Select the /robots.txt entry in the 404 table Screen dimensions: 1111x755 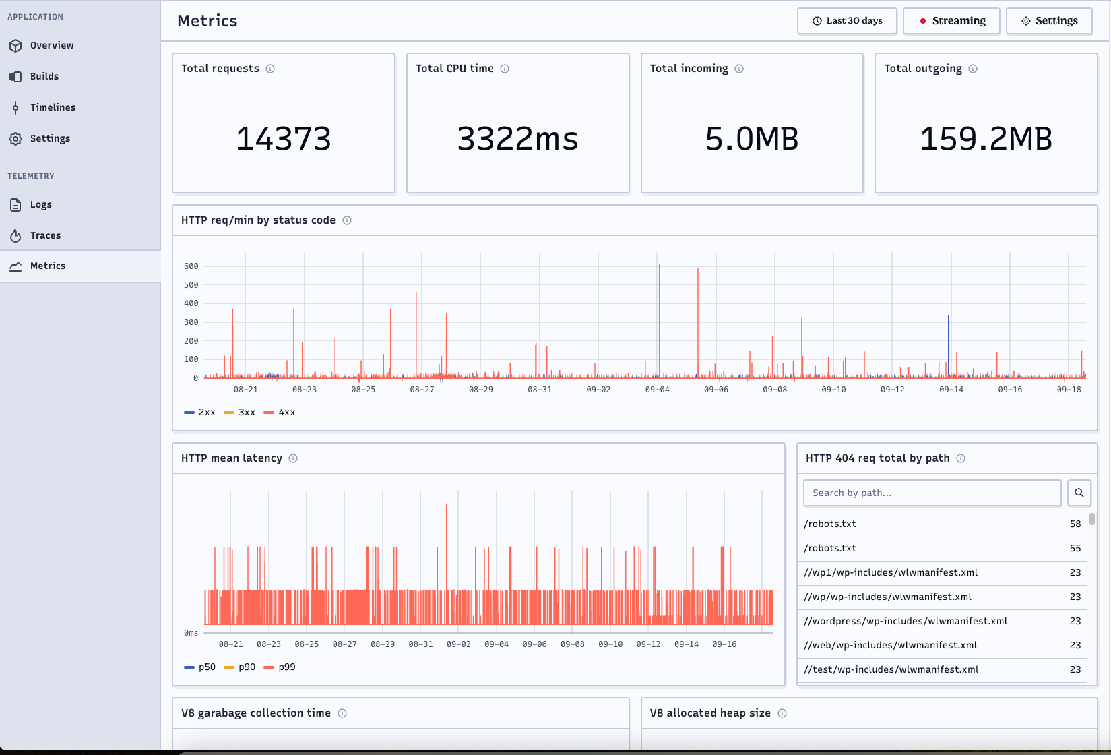tap(830, 524)
